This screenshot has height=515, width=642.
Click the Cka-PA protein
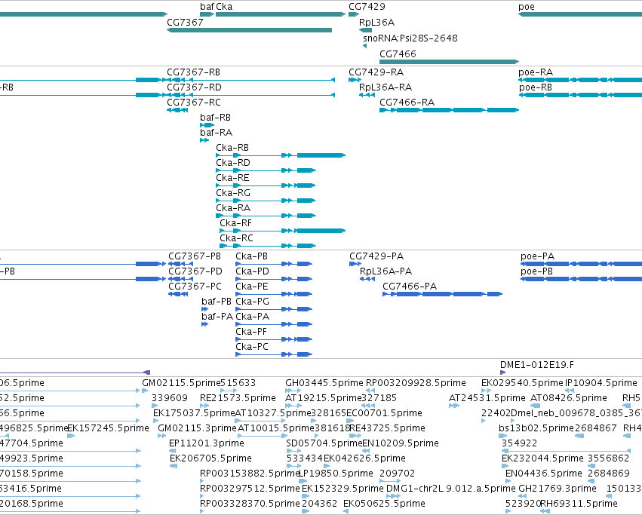coord(274,324)
